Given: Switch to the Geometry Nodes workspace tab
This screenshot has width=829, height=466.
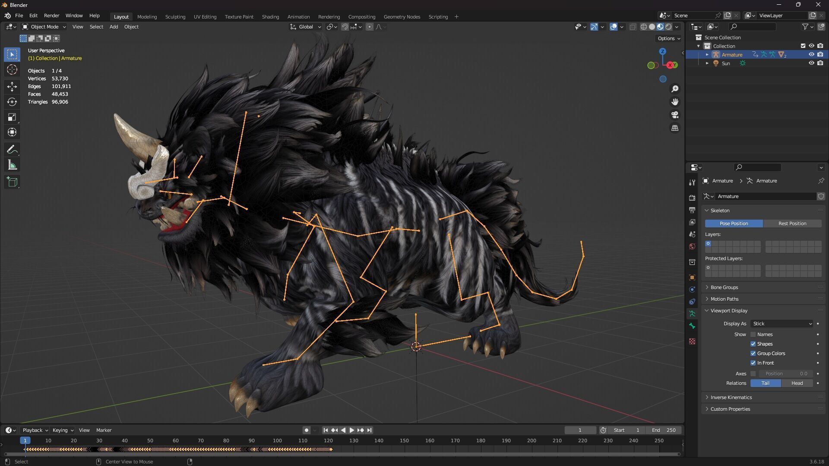Looking at the screenshot, I should click(x=402, y=16).
